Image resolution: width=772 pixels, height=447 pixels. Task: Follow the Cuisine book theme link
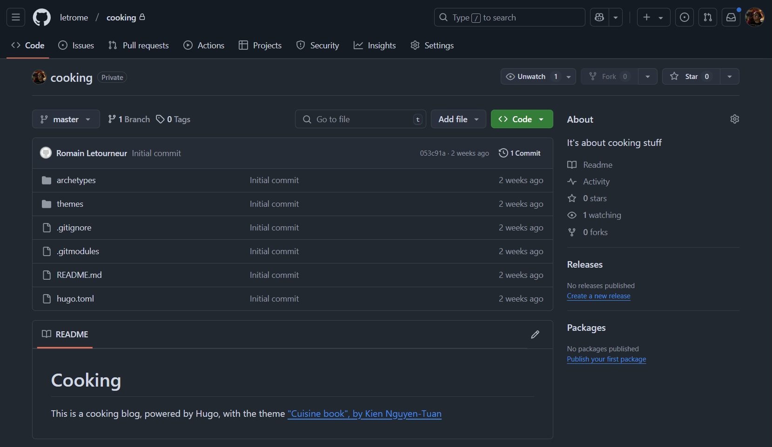pos(364,414)
